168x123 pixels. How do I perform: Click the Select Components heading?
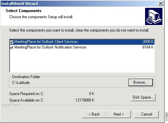pyautogui.click(x=24, y=11)
